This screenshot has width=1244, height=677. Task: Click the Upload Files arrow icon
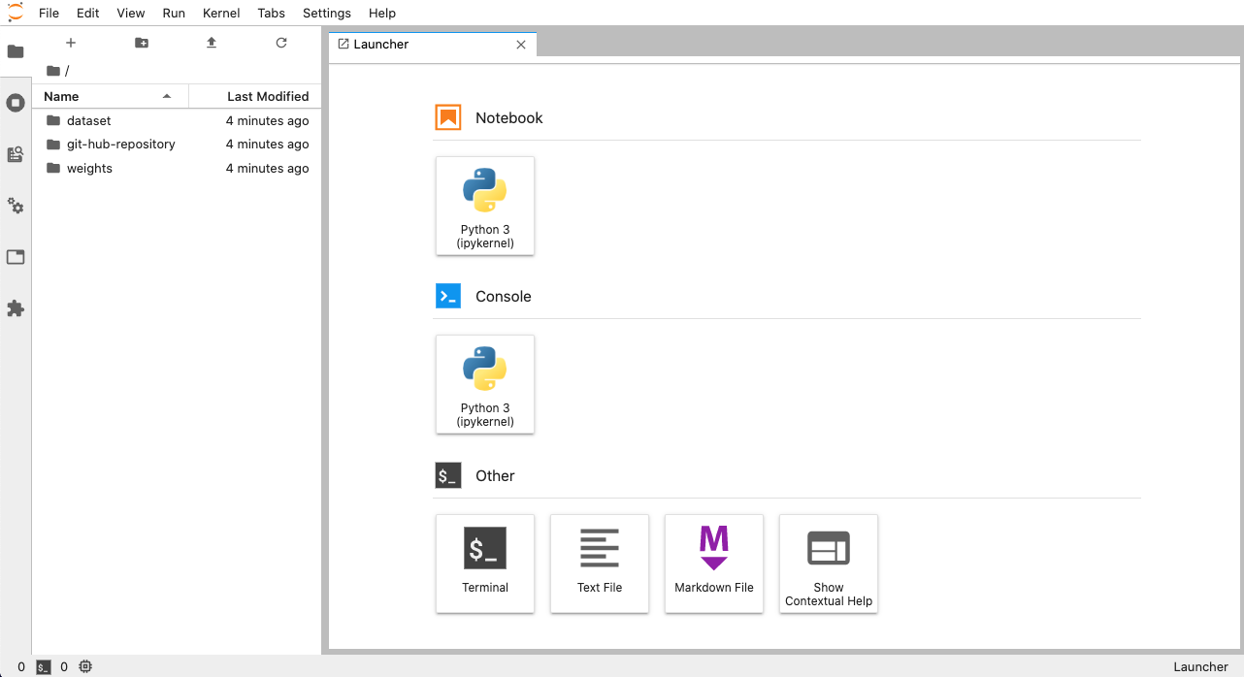[212, 43]
